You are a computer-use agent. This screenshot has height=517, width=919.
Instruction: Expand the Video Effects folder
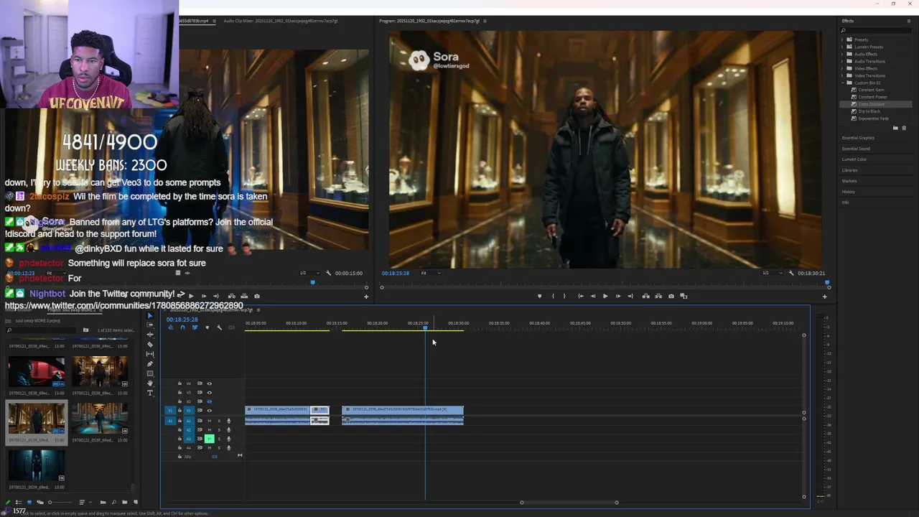(843, 68)
